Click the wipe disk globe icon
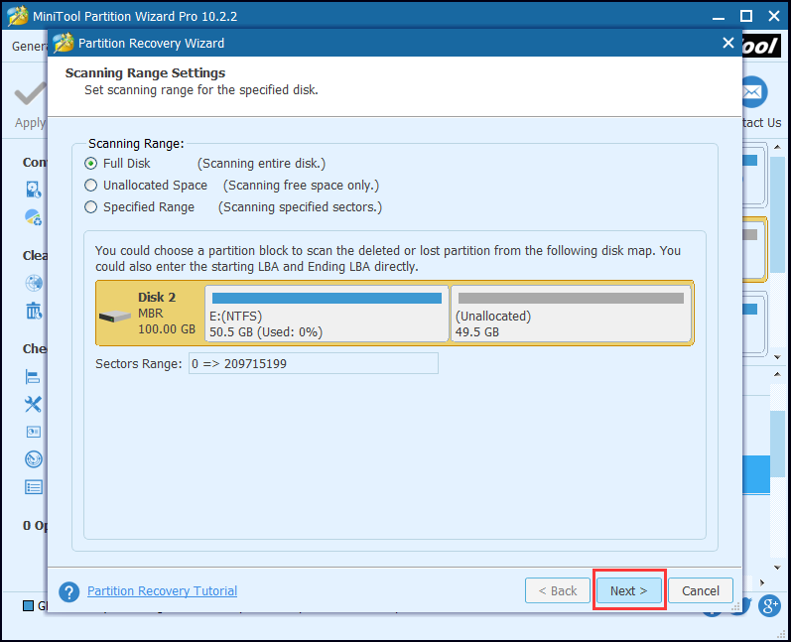 [x=34, y=283]
